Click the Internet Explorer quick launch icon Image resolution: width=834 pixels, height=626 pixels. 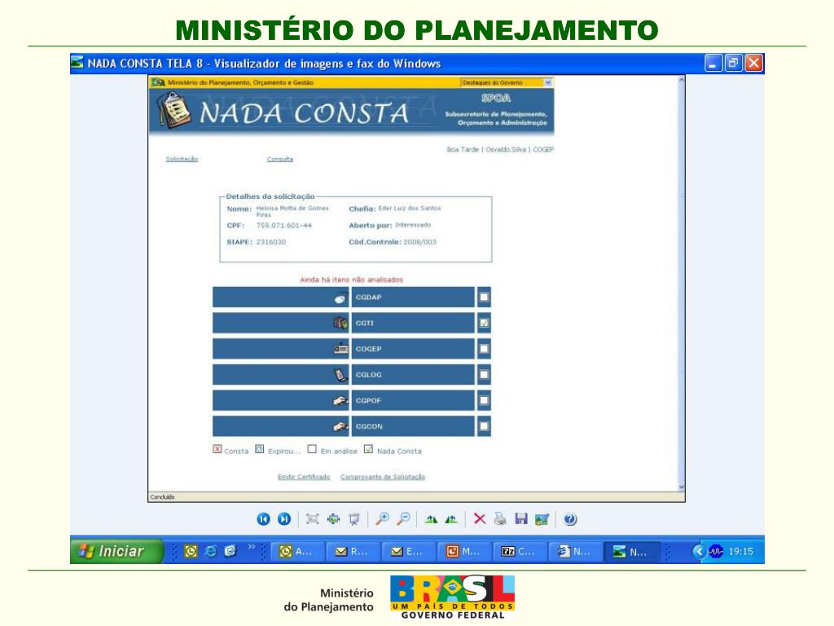211,551
